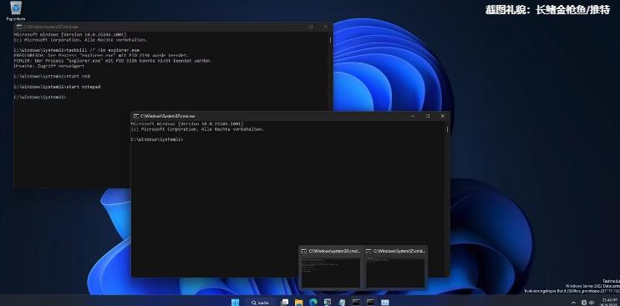Select the cmd preview thumbnail with nearly empty console

[x=395, y=268]
